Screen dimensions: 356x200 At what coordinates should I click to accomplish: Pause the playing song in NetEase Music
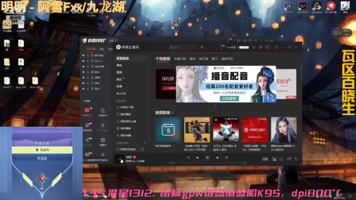tap(207, 158)
